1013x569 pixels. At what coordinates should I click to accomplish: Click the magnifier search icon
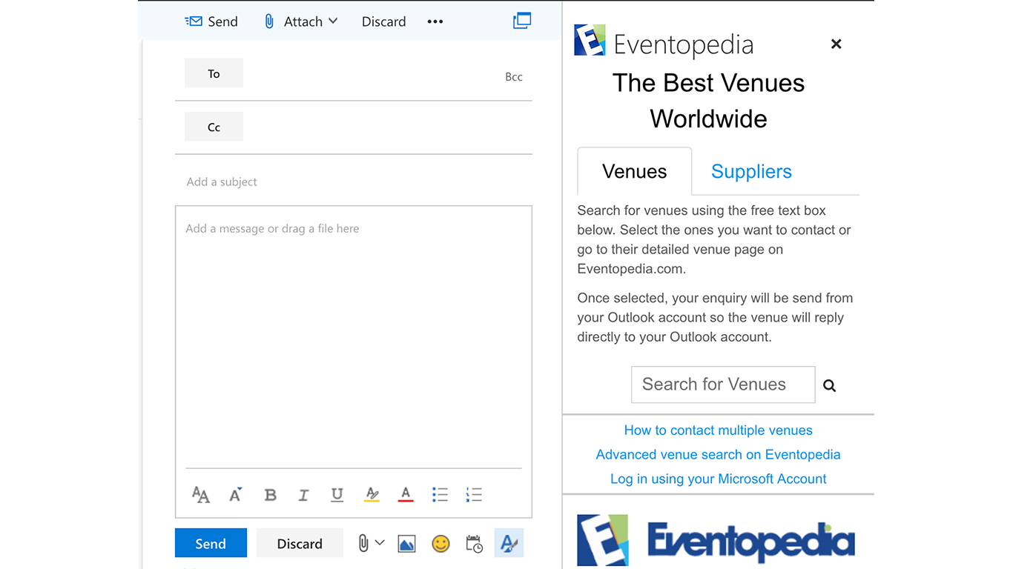[x=830, y=385]
